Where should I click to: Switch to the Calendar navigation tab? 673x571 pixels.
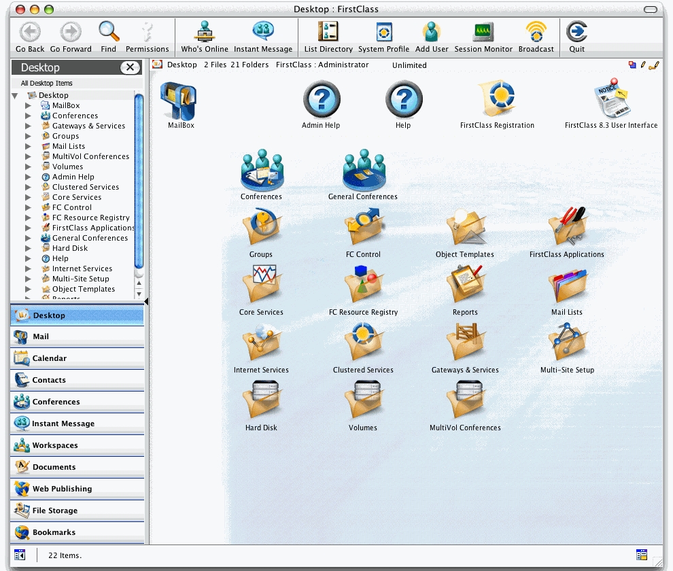[77, 358]
